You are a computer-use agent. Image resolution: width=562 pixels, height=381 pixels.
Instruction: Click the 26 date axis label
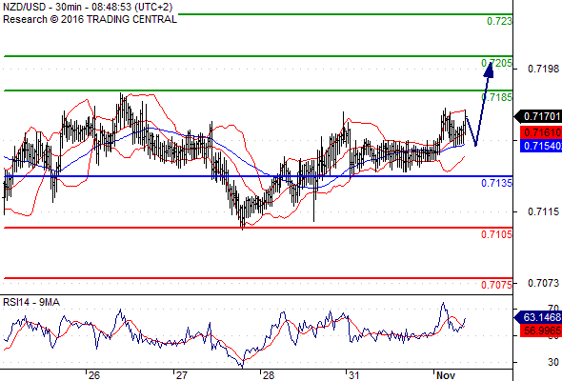tap(94, 375)
